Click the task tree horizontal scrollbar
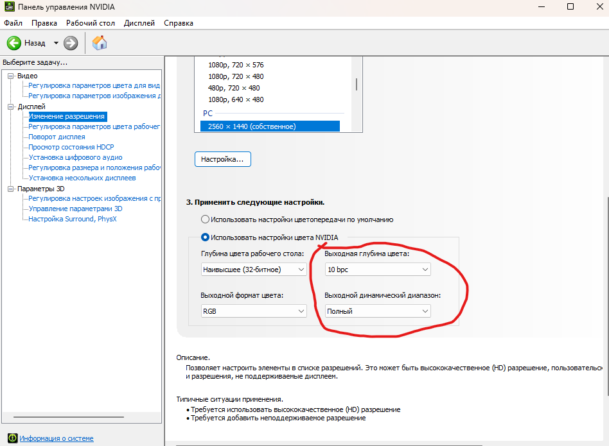Screen dimensions: 609x446 (x=69, y=417)
